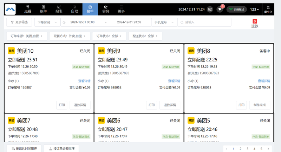Expand 取餐方式 filter
Screen dimensions: 281x152
tap(70, 36)
